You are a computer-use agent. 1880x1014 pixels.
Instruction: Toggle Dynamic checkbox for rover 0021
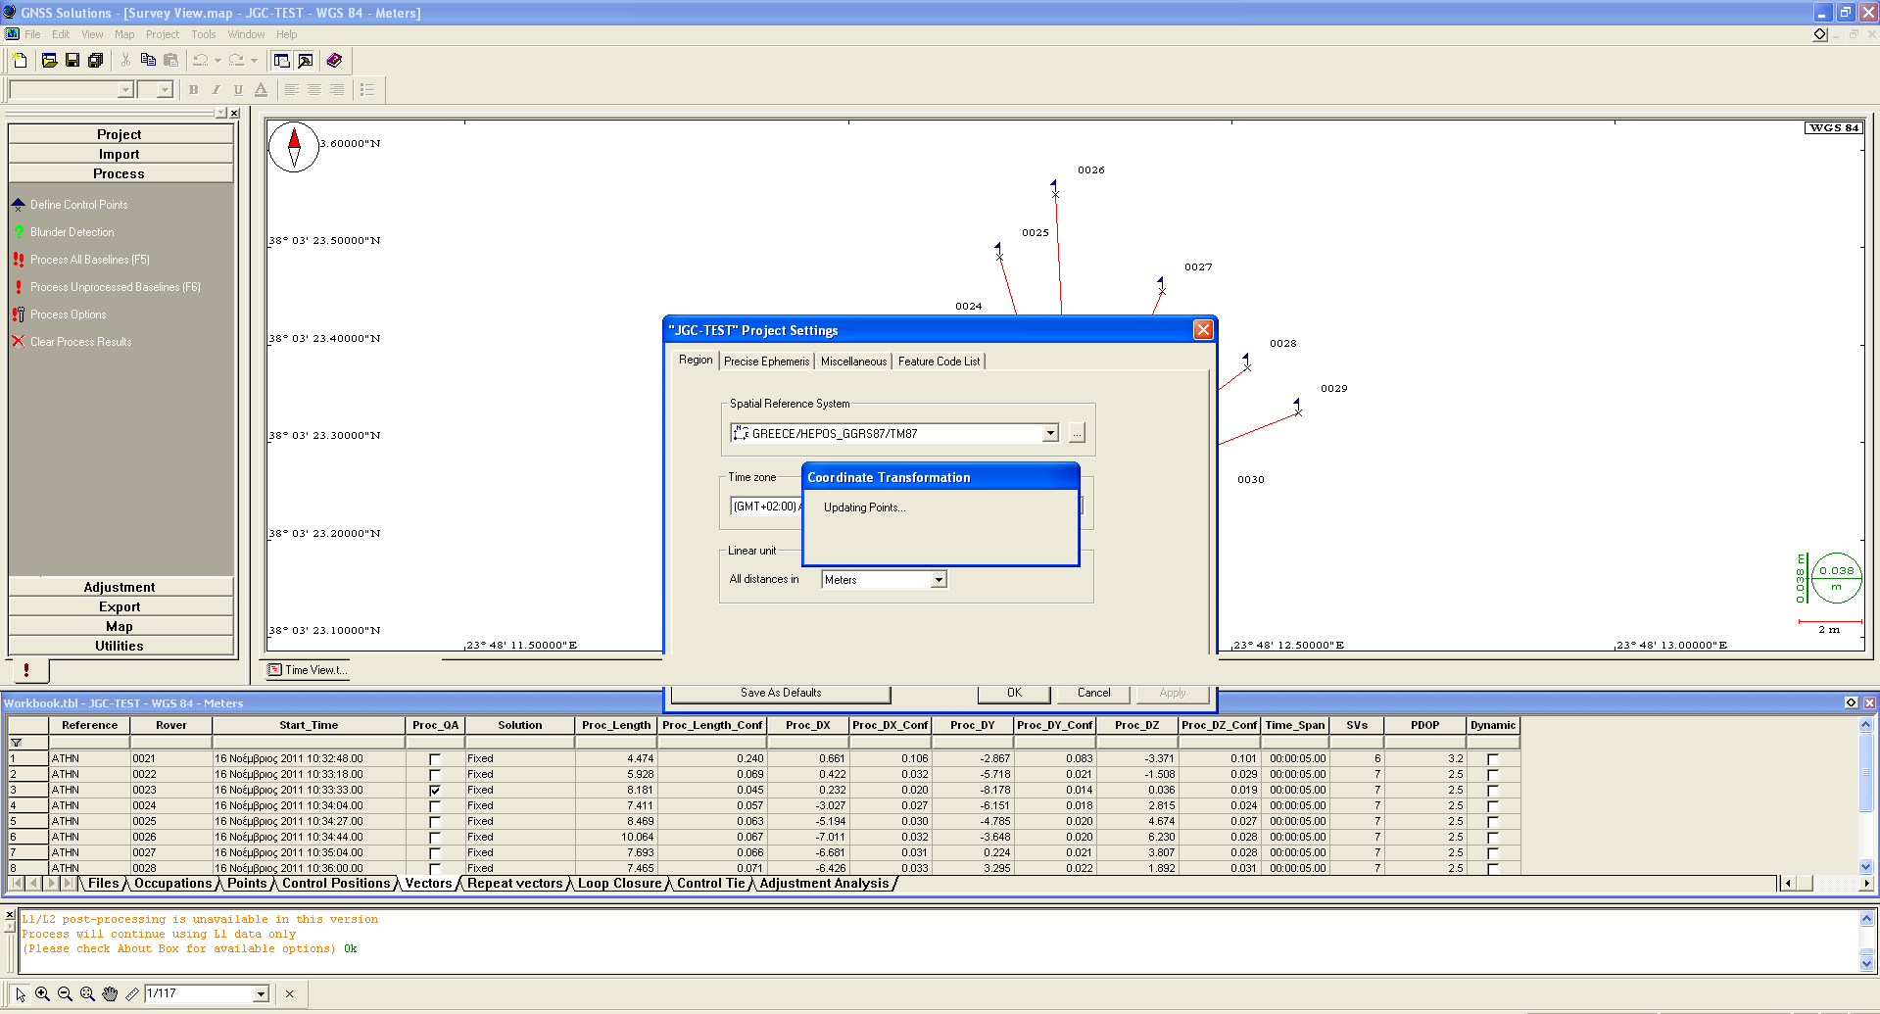[x=1493, y=759]
